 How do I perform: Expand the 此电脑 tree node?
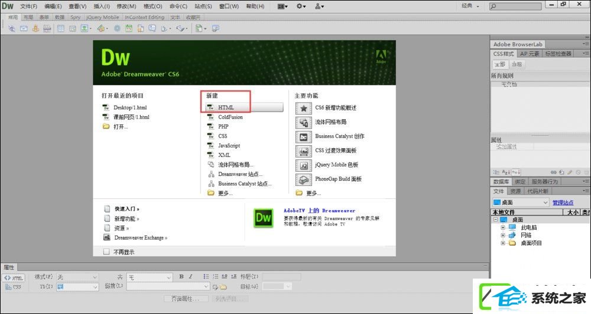click(503, 227)
